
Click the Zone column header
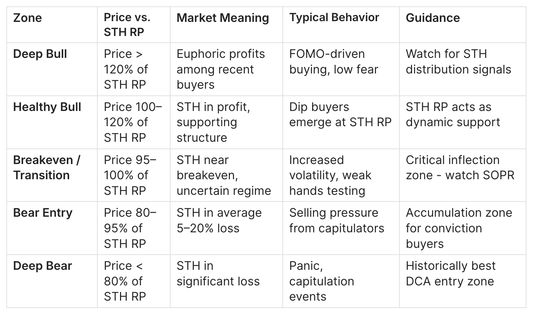coord(27,18)
